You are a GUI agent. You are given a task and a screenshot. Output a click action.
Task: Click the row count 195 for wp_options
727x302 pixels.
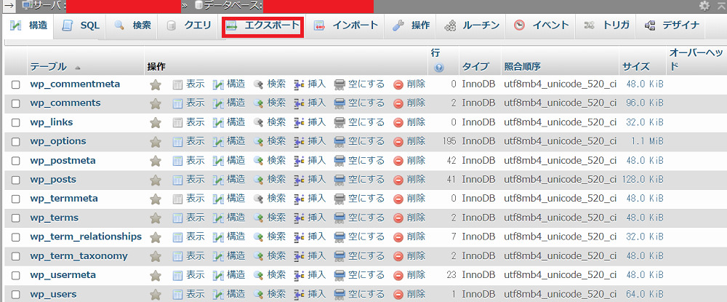click(x=449, y=141)
